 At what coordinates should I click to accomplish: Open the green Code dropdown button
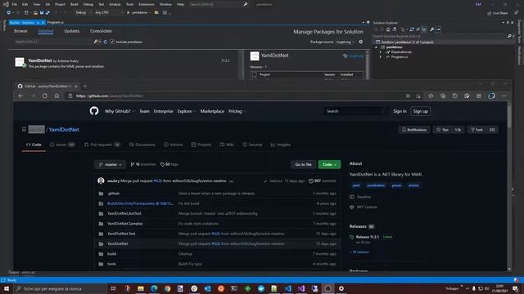(329, 164)
